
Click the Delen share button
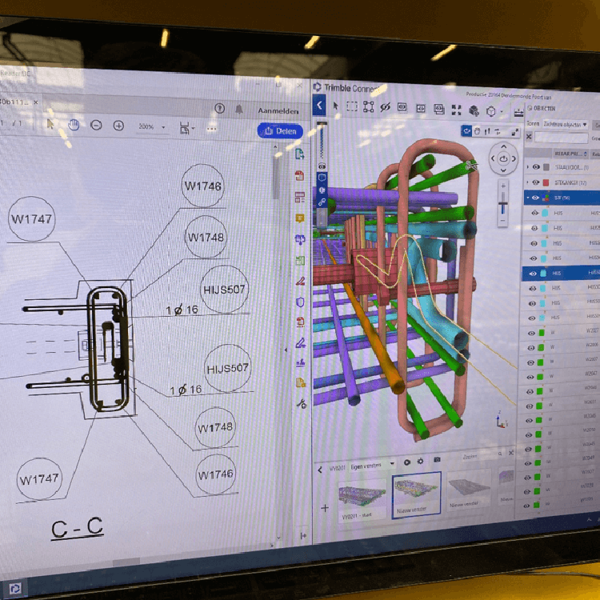[x=280, y=131]
